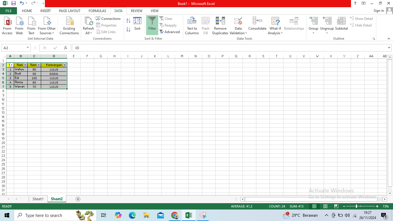The image size is (393, 221).
Task: Expand the formula bar
Action: [389, 48]
